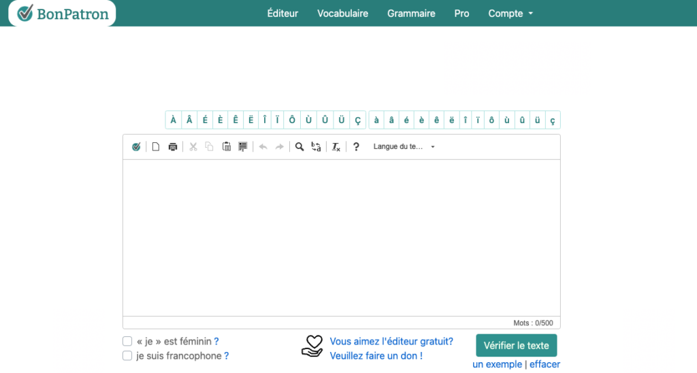This screenshot has width=697, height=373.
Task: Open the Grammaire menu item
Action: click(411, 14)
